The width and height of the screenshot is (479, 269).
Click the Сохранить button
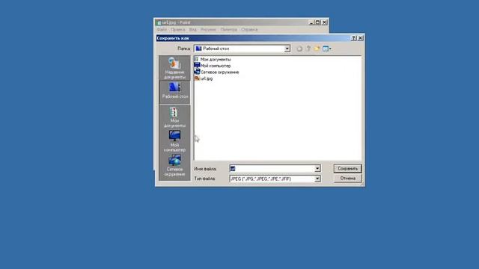click(347, 168)
